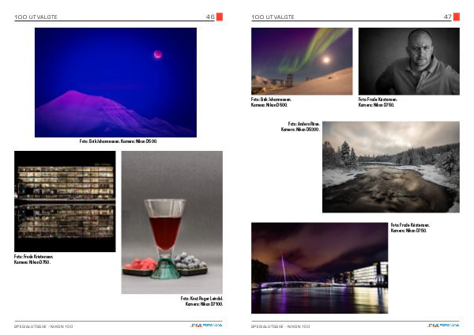Open the red drink glass photo
Image resolution: width=474 pixels, height=335 pixels.
[x=171, y=222]
